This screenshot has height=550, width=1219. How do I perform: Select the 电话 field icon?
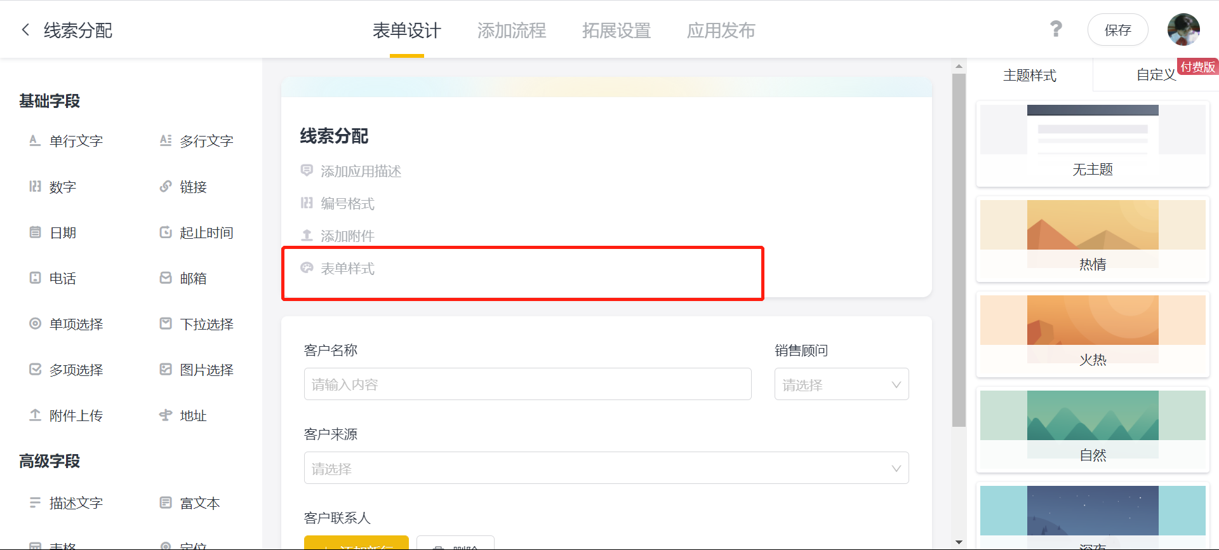35,278
